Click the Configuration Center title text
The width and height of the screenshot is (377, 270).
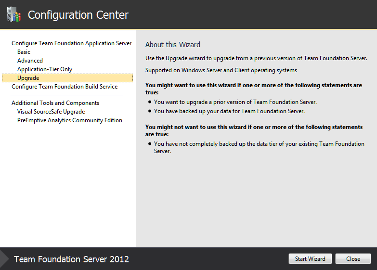point(78,15)
